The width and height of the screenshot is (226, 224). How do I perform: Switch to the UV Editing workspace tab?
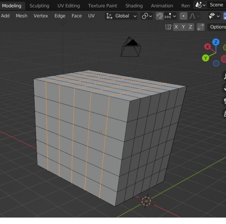click(69, 6)
